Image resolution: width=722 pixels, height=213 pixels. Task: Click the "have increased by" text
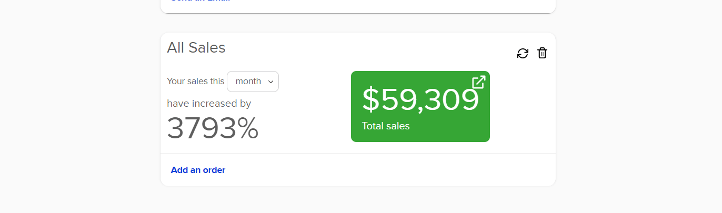[209, 104]
